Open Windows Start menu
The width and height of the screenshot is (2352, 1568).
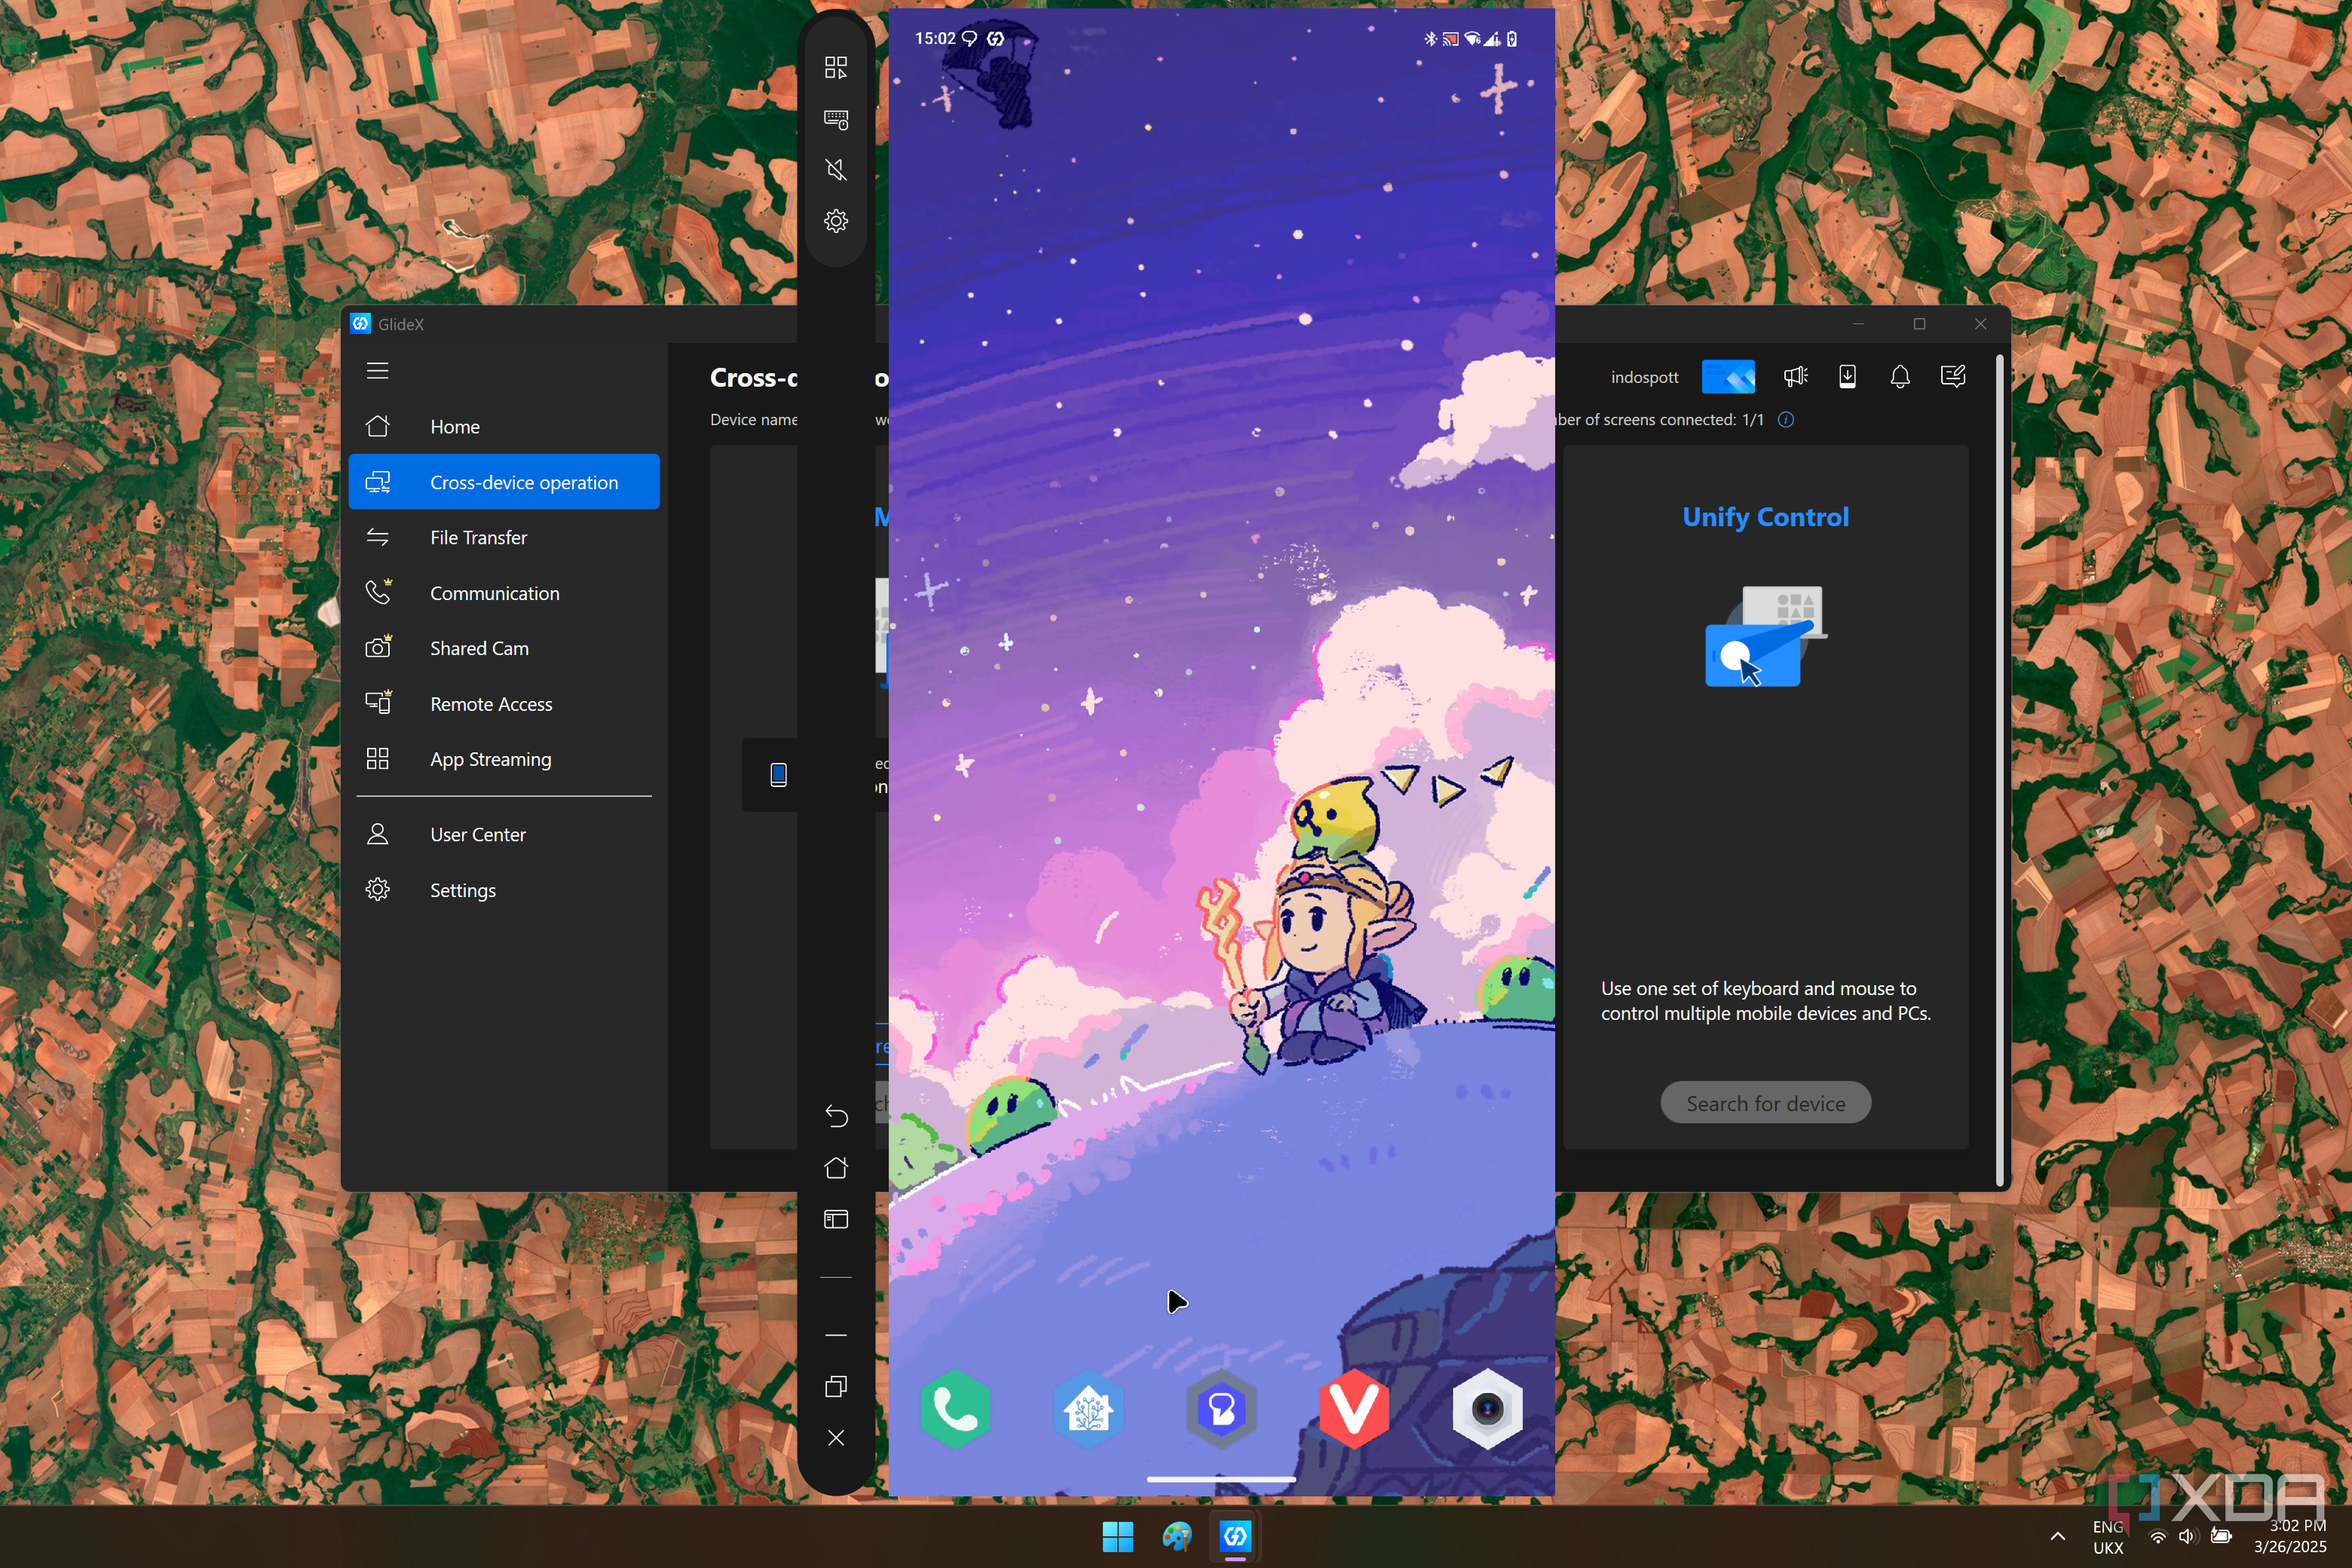pyautogui.click(x=1117, y=1536)
